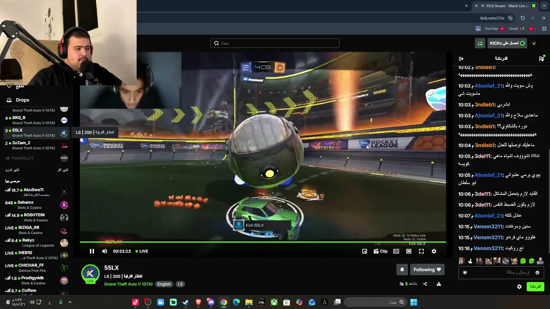Image resolution: width=550 pixels, height=309 pixels.
Task: Open the 55LX channel avatar
Action: click(x=90, y=274)
